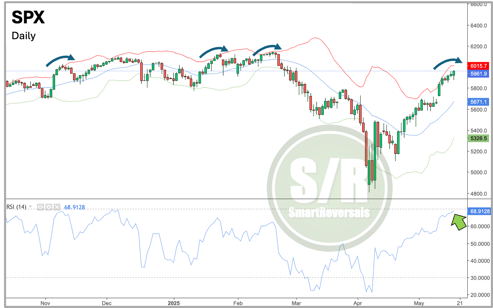This screenshot has width=493, height=308.
Task: Click the 20.0000 RSI axis label
Action: [x=480, y=295]
